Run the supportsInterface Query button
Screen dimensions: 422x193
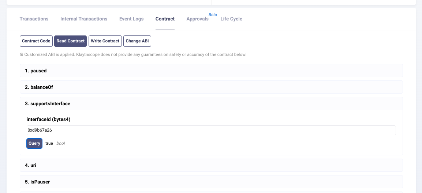[x=34, y=143]
